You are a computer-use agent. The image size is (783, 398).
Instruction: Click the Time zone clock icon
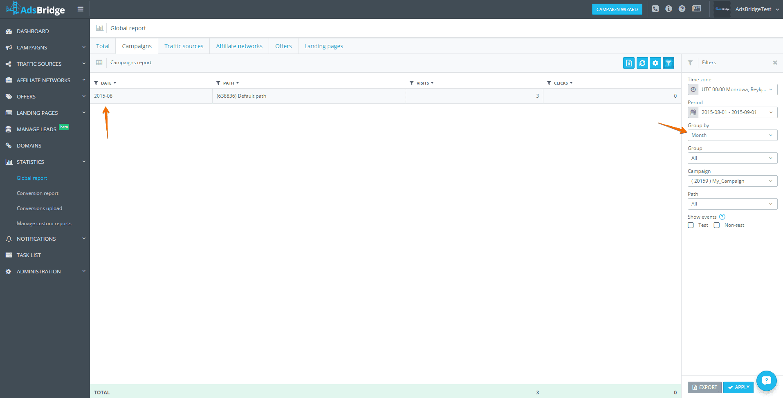(x=693, y=89)
